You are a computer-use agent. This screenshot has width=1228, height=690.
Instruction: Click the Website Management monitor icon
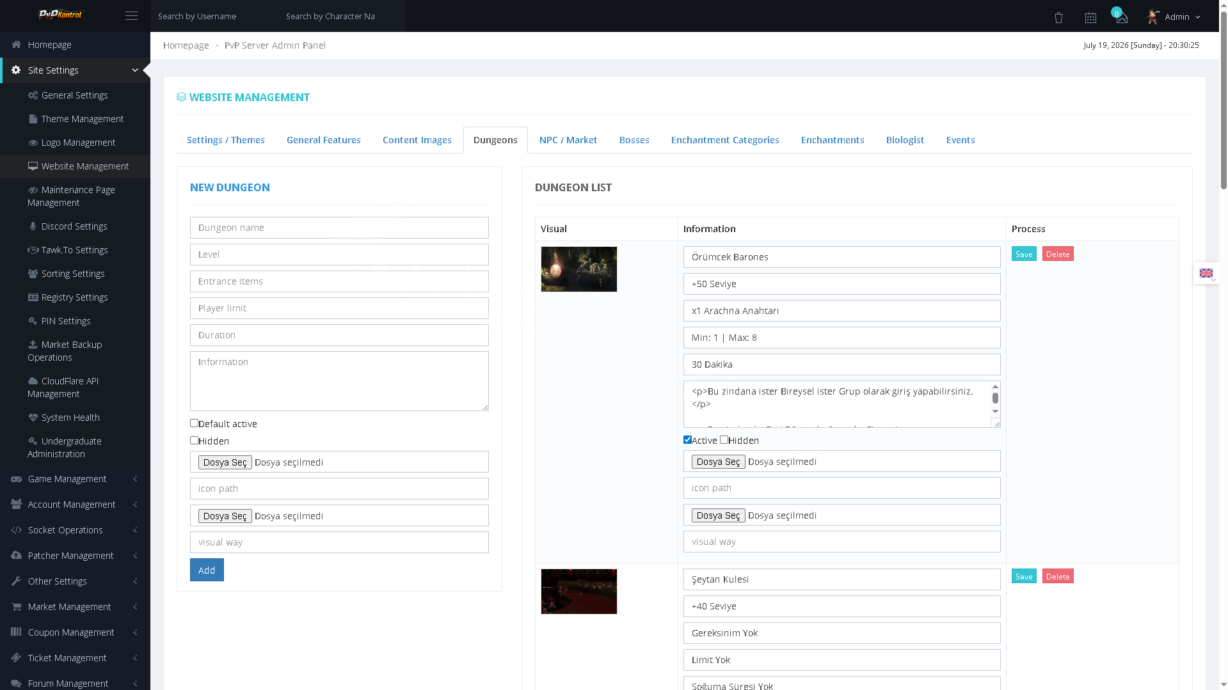33,166
